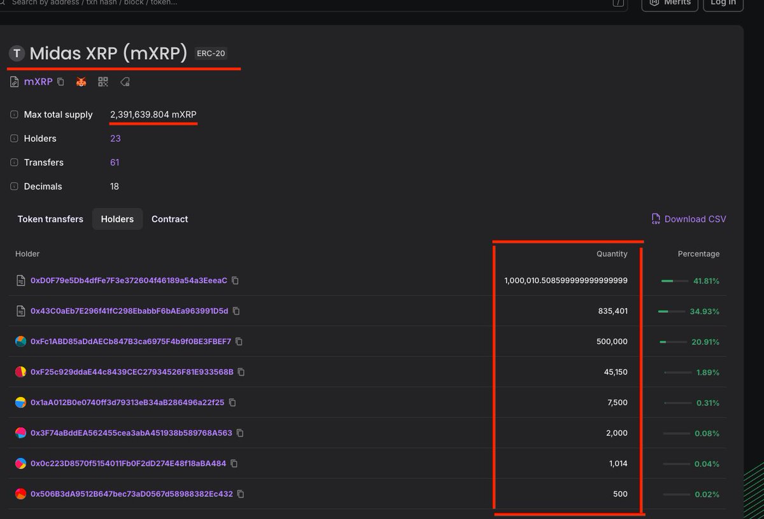
Task: Open holder 0xD0F79e5Db4dfFe7F3e372604f46189a54a3EeeaC
Action: (129, 280)
